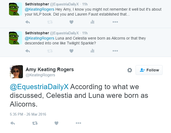Like the first Sethistopher tweet
This screenshot has width=171, height=133.
coord(71,22)
